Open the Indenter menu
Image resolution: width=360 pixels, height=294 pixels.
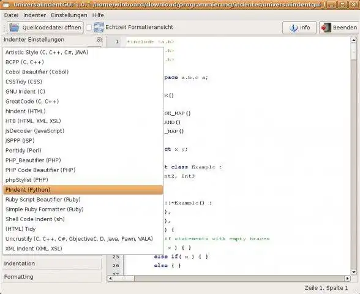(34, 15)
